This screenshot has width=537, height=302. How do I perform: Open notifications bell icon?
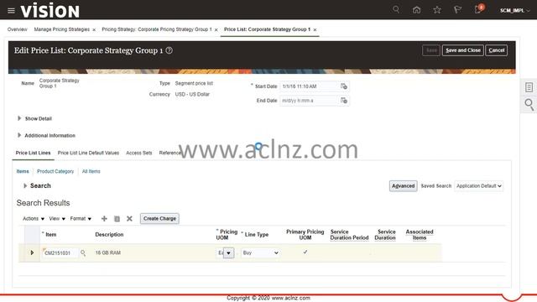coord(478,9)
